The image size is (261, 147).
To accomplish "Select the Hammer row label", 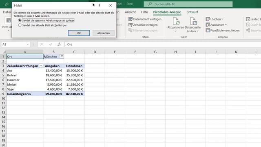I will (x=25, y=80).
